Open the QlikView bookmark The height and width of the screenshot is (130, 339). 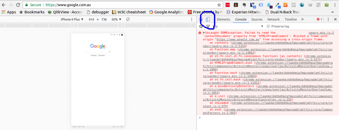(65, 12)
